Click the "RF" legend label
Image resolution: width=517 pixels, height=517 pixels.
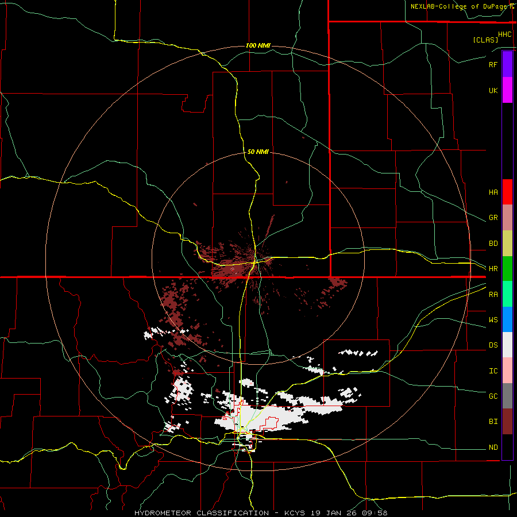click(x=493, y=64)
